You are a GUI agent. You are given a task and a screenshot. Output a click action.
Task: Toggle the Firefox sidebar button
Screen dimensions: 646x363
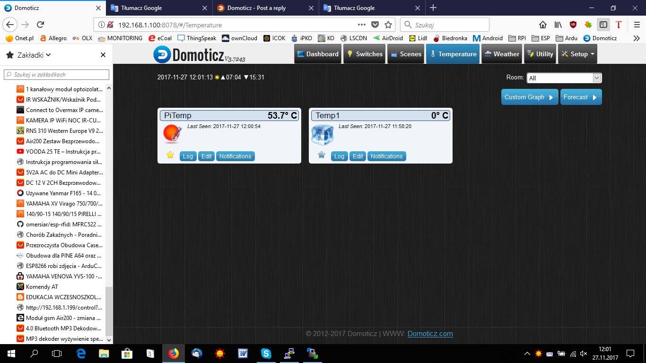(x=603, y=25)
